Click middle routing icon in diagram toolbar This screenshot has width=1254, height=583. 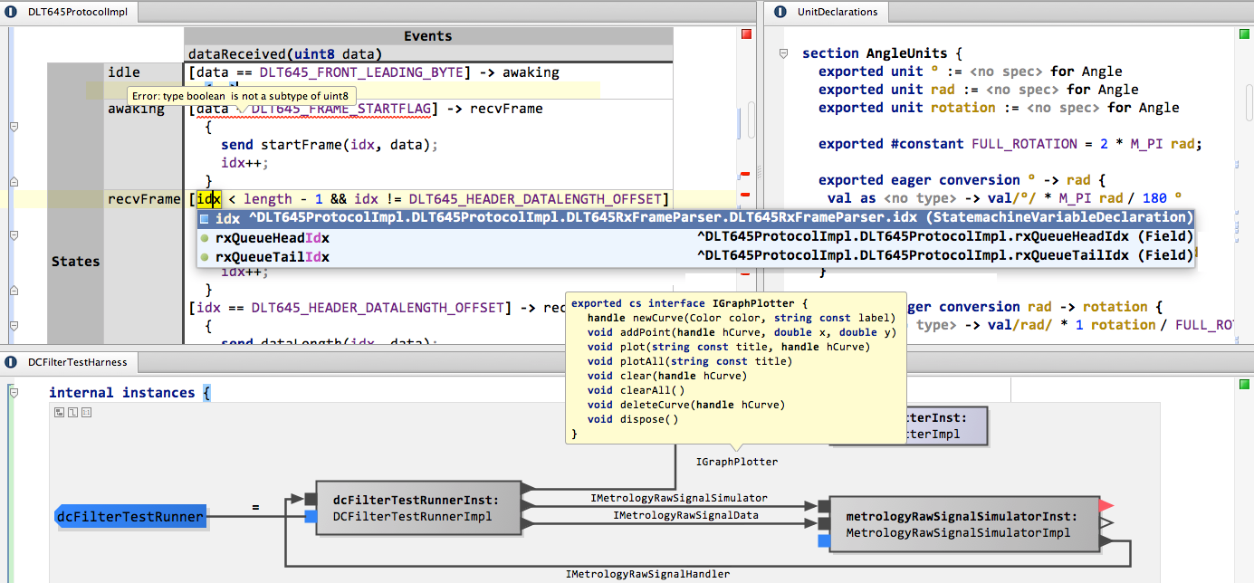(72, 412)
